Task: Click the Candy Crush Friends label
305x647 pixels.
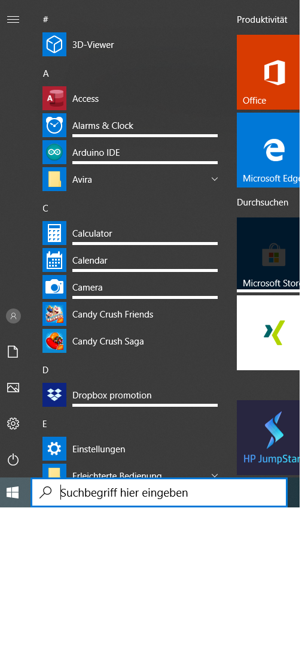Action: coord(112,315)
